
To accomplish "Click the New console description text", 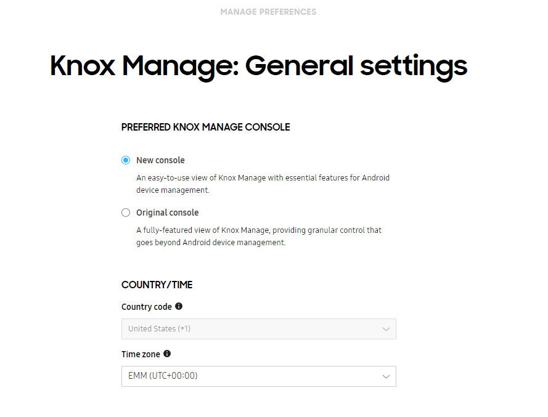I will coord(263,184).
